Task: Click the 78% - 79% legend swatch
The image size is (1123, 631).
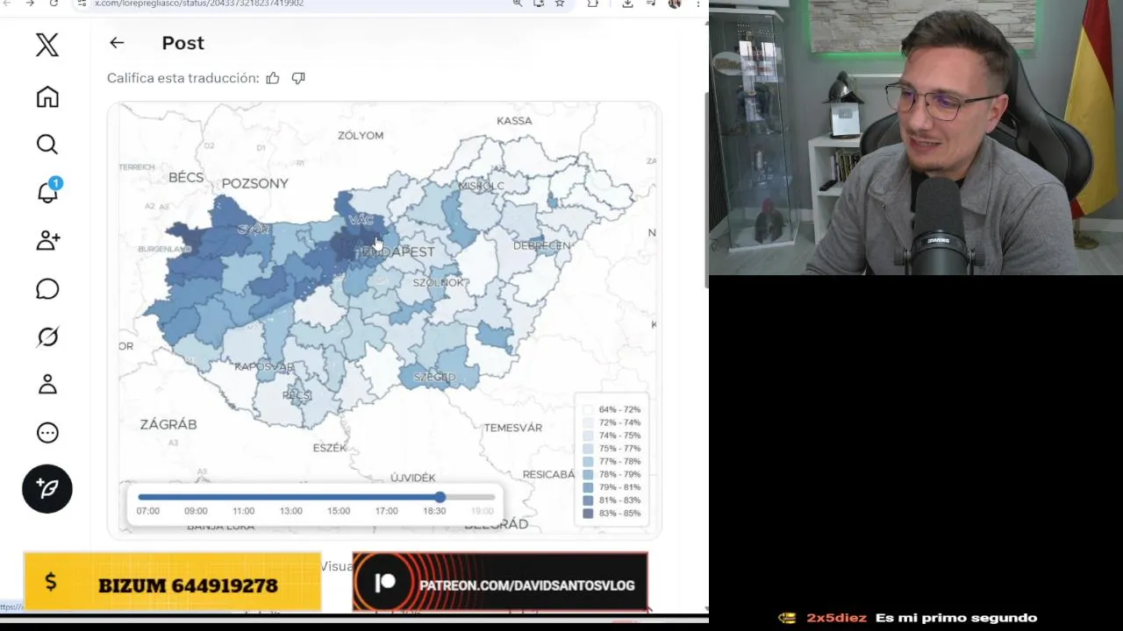Action: (x=588, y=474)
